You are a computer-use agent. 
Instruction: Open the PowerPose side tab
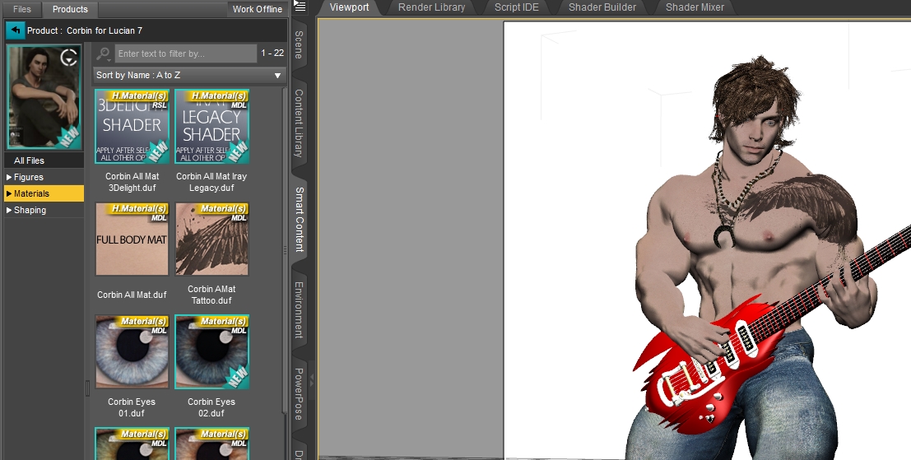(x=299, y=394)
